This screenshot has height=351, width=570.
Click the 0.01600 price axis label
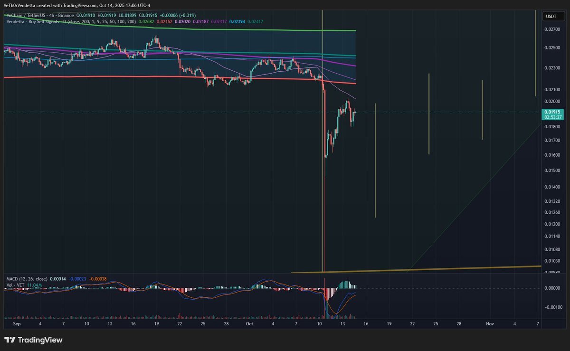[552, 155]
